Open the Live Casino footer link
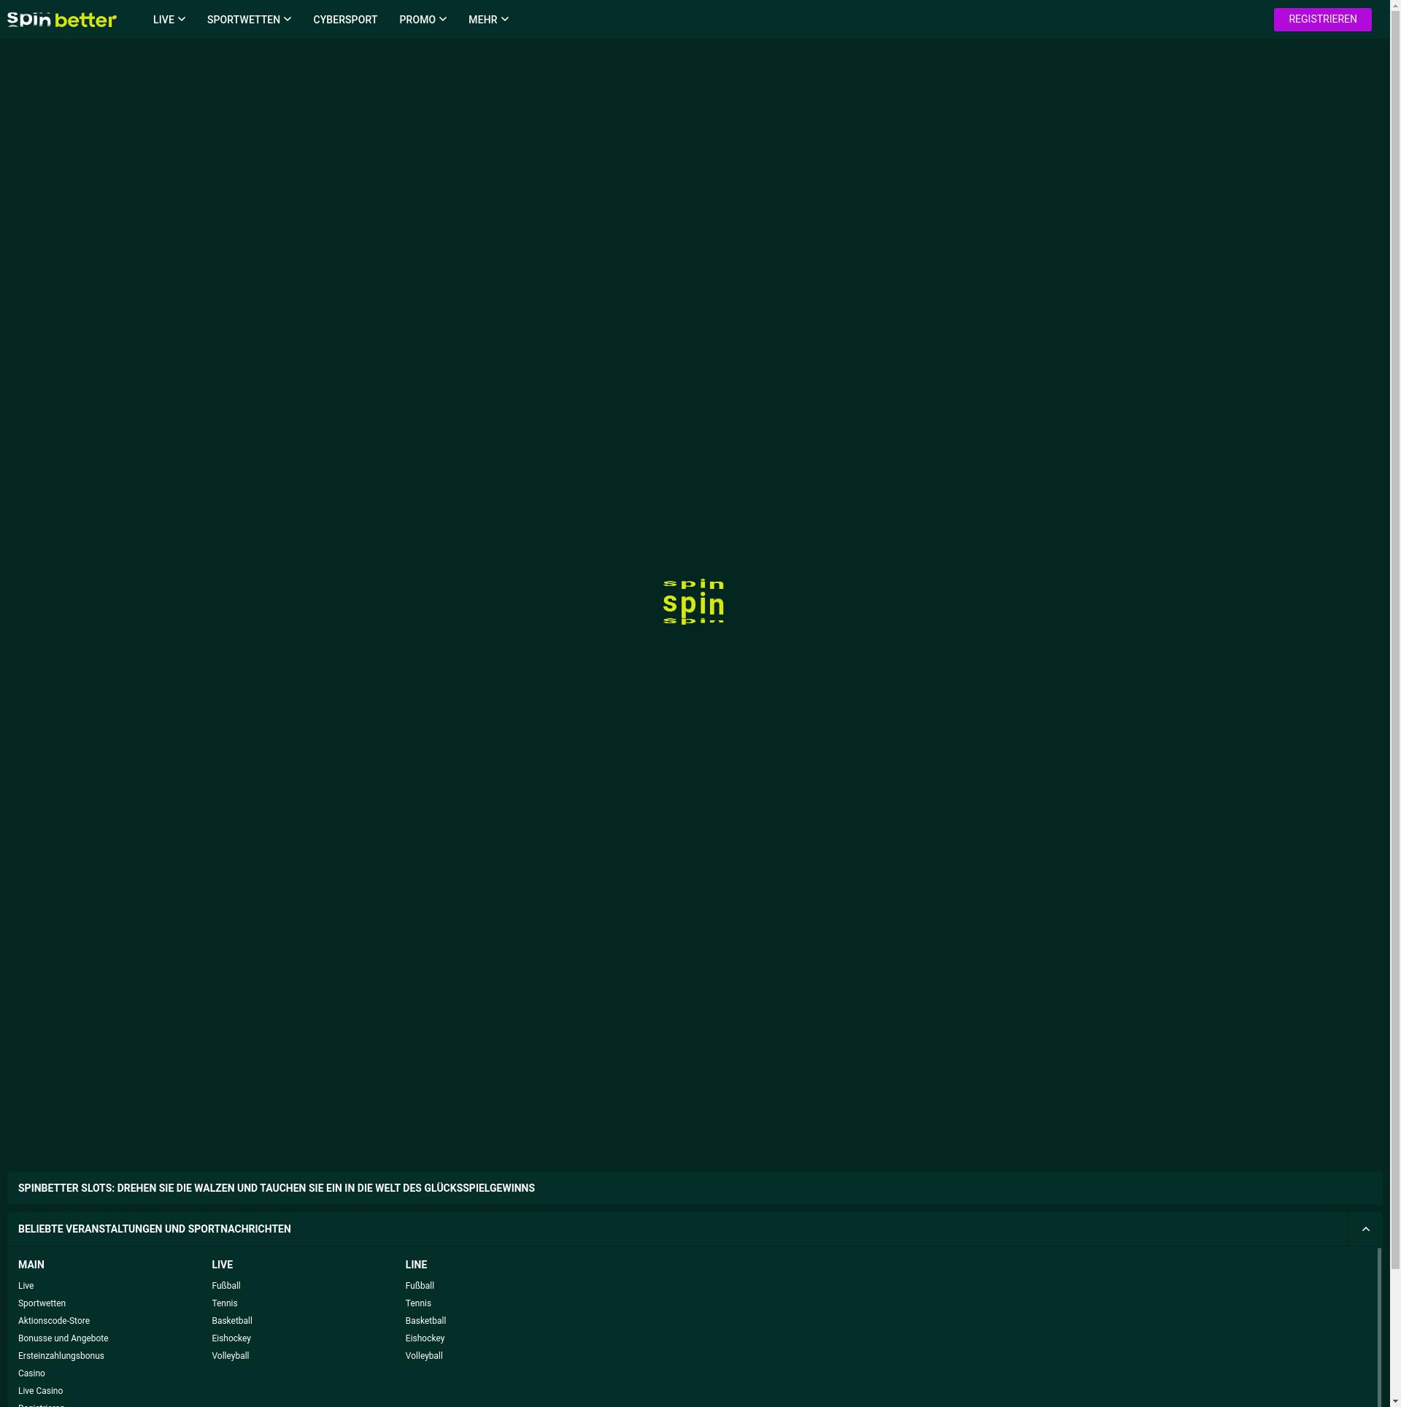 pos(40,1391)
